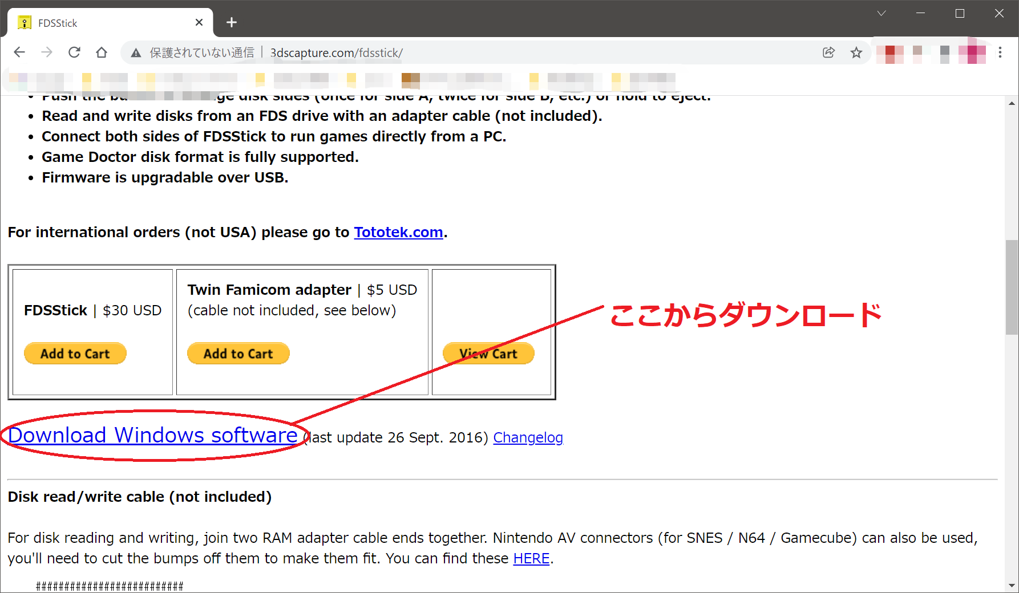Image resolution: width=1019 pixels, height=593 pixels.
Task: Open a new browser tab
Action: click(231, 22)
